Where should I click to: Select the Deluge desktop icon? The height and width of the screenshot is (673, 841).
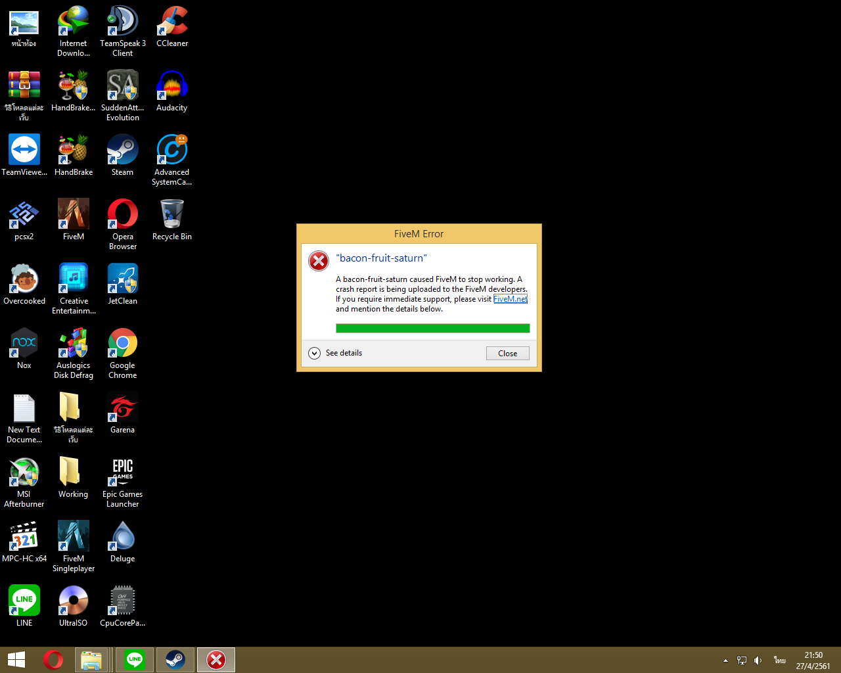point(123,542)
